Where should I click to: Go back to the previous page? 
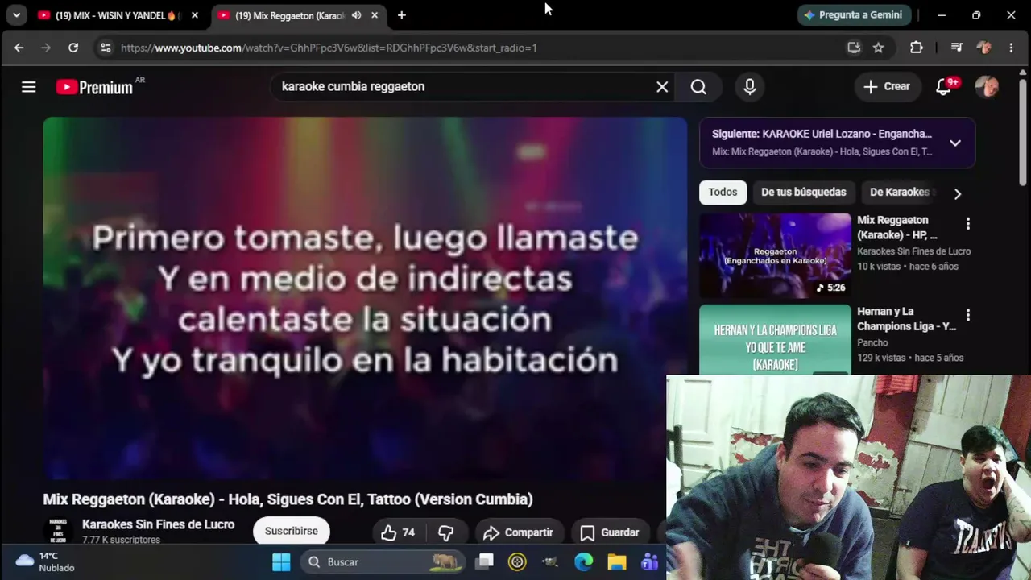tap(19, 48)
